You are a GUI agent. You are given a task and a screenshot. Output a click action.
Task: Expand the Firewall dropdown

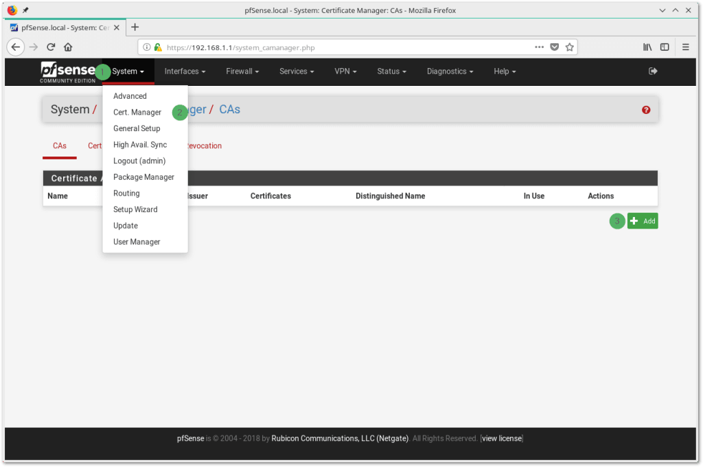click(242, 71)
